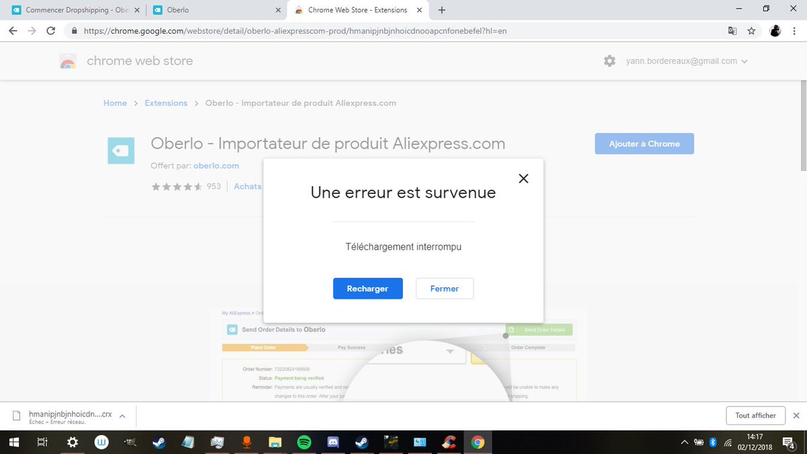Click the Ajouter à Chrome button
The width and height of the screenshot is (807, 454).
coord(644,144)
